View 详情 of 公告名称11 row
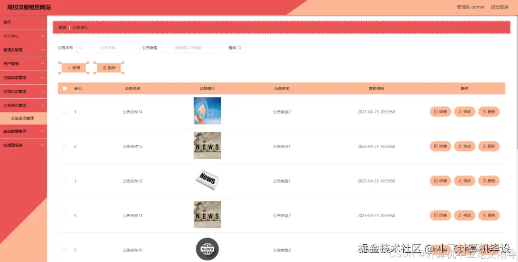The height and width of the screenshot is (262, 518). click(440, 215)
